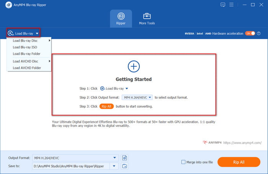Click the Save to path field
This screenshot has width=268, height=174.
[x=71, y=166]
